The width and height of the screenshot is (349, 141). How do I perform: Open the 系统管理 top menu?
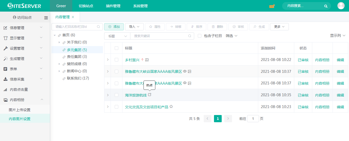[140, 6]
